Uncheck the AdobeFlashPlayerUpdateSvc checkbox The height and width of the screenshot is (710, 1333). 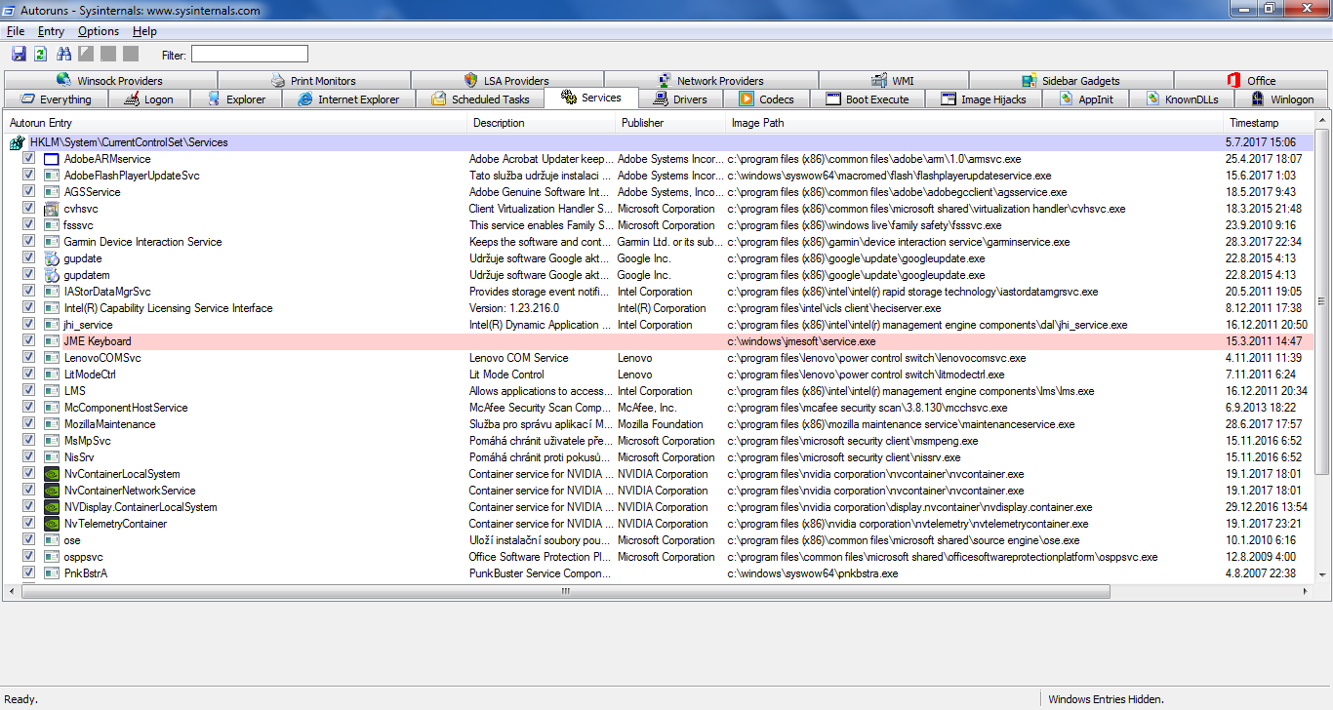[x=29, y=176]
